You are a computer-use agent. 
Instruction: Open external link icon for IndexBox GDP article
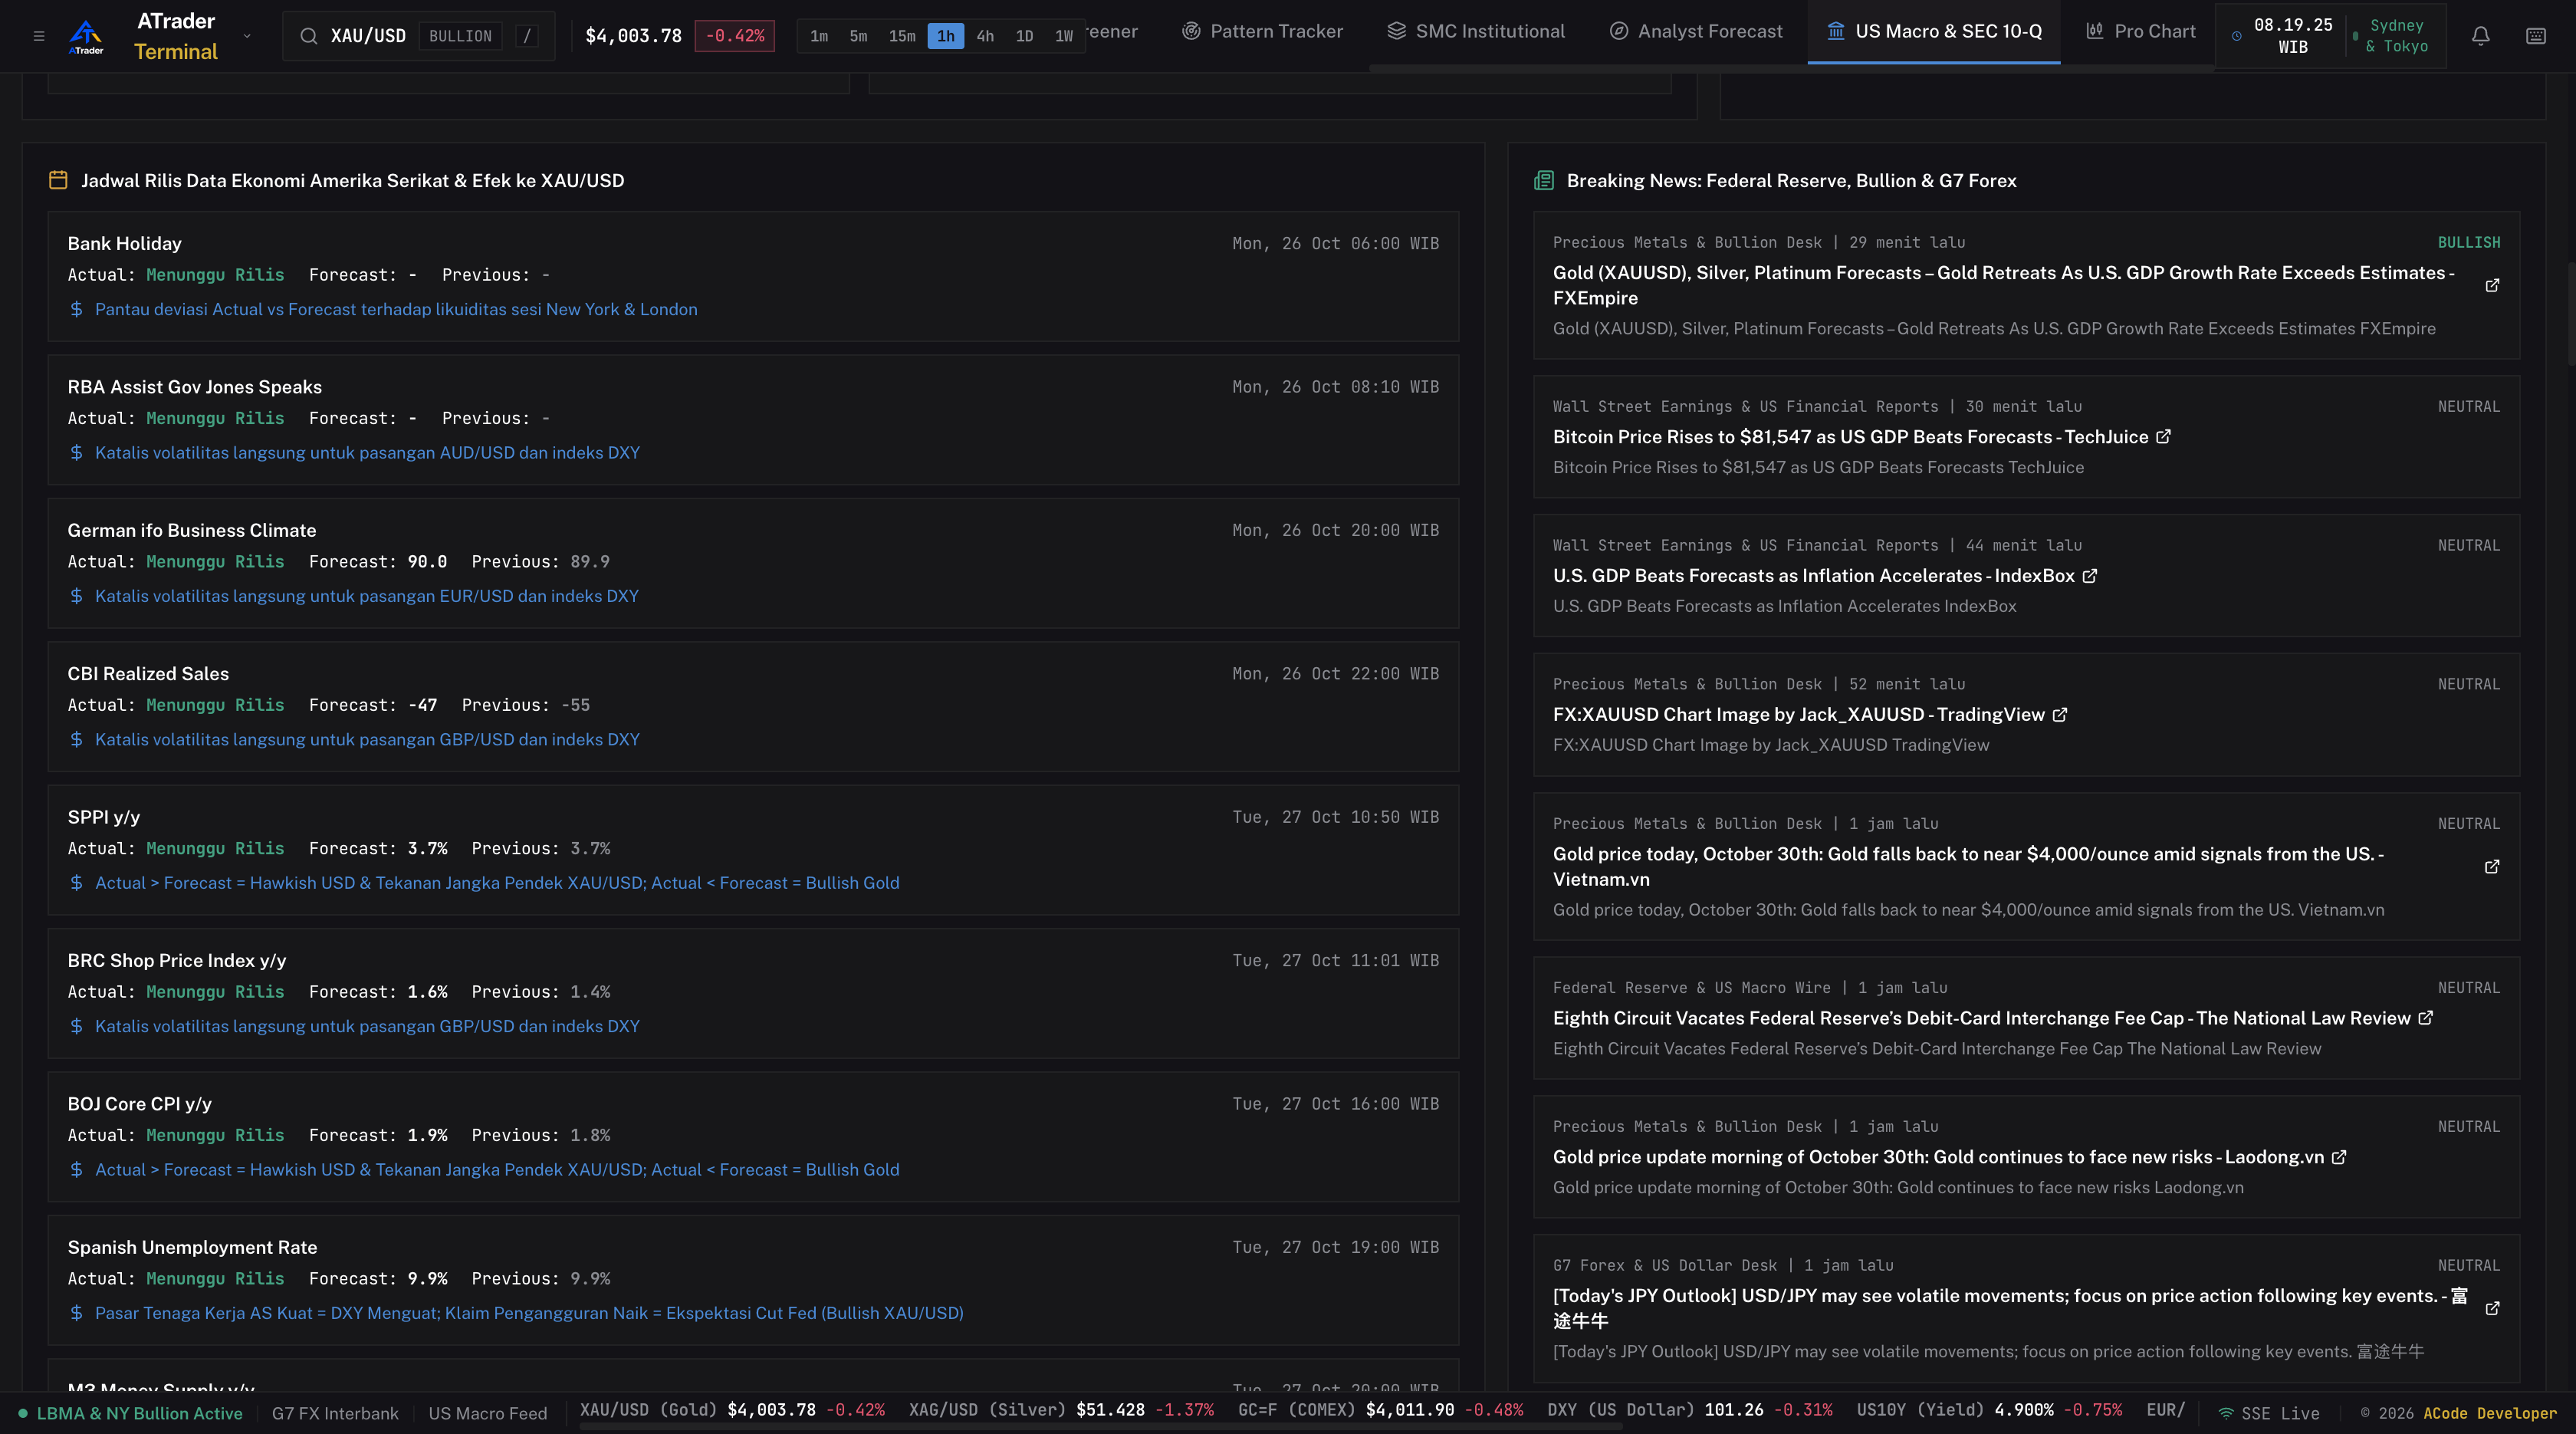pos(2089,576)
